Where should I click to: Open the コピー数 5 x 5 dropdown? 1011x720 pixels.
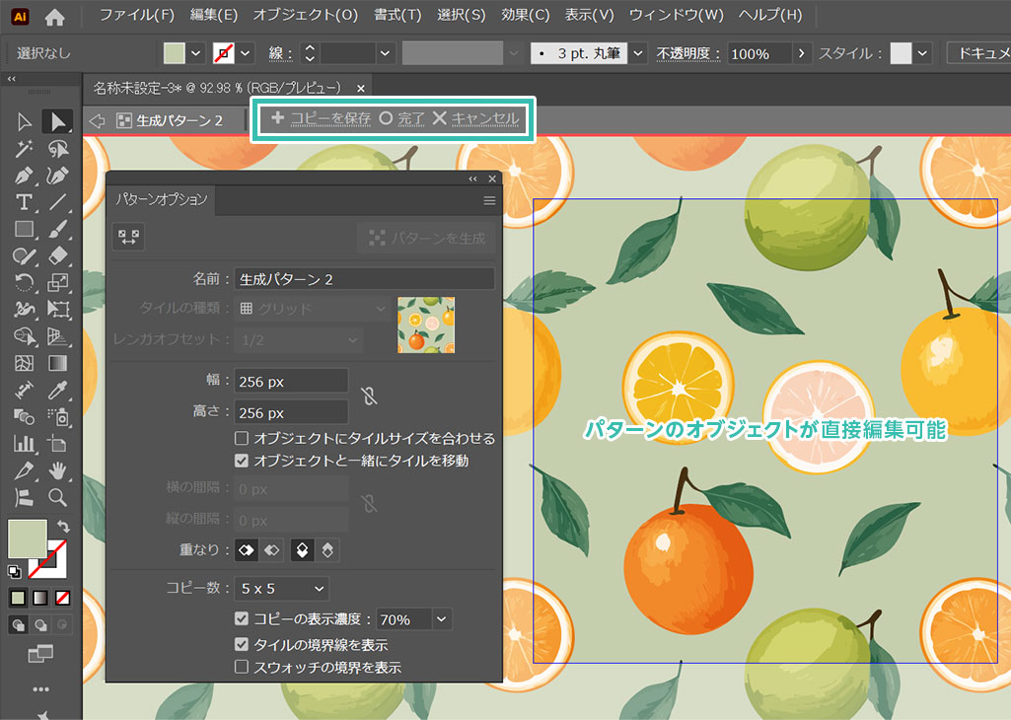point(282,590)
